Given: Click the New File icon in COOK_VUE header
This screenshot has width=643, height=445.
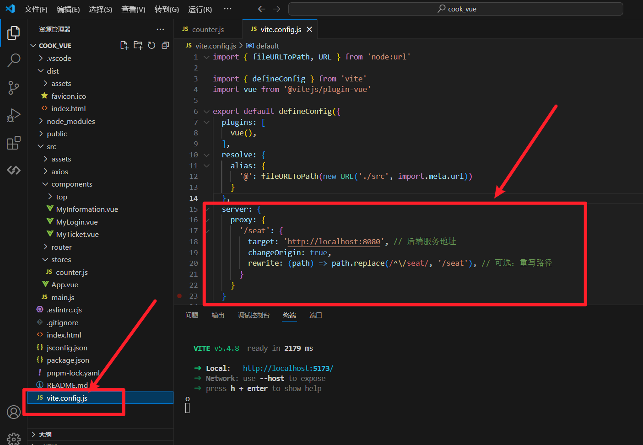Looking at the screenshot, I should (124, 45).
